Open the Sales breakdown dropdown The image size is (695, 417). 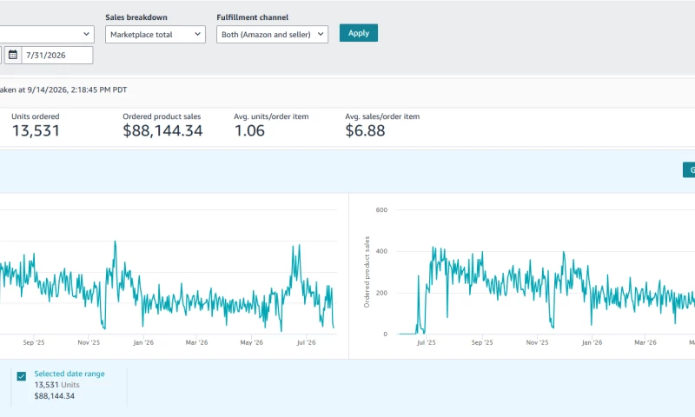pos(156,35)
